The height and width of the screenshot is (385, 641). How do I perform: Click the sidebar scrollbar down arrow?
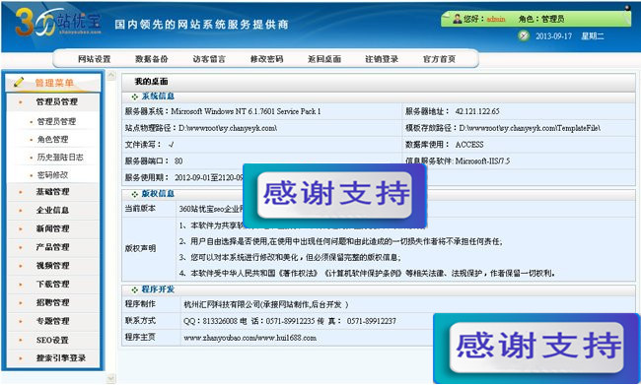click(111, 379)
